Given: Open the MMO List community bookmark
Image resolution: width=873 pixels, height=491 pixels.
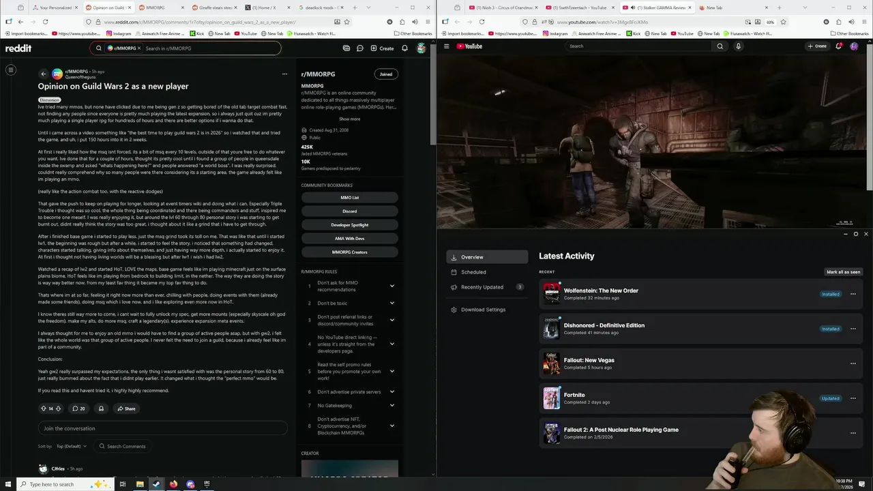Looking at the screenshot, I should [349, 198].
